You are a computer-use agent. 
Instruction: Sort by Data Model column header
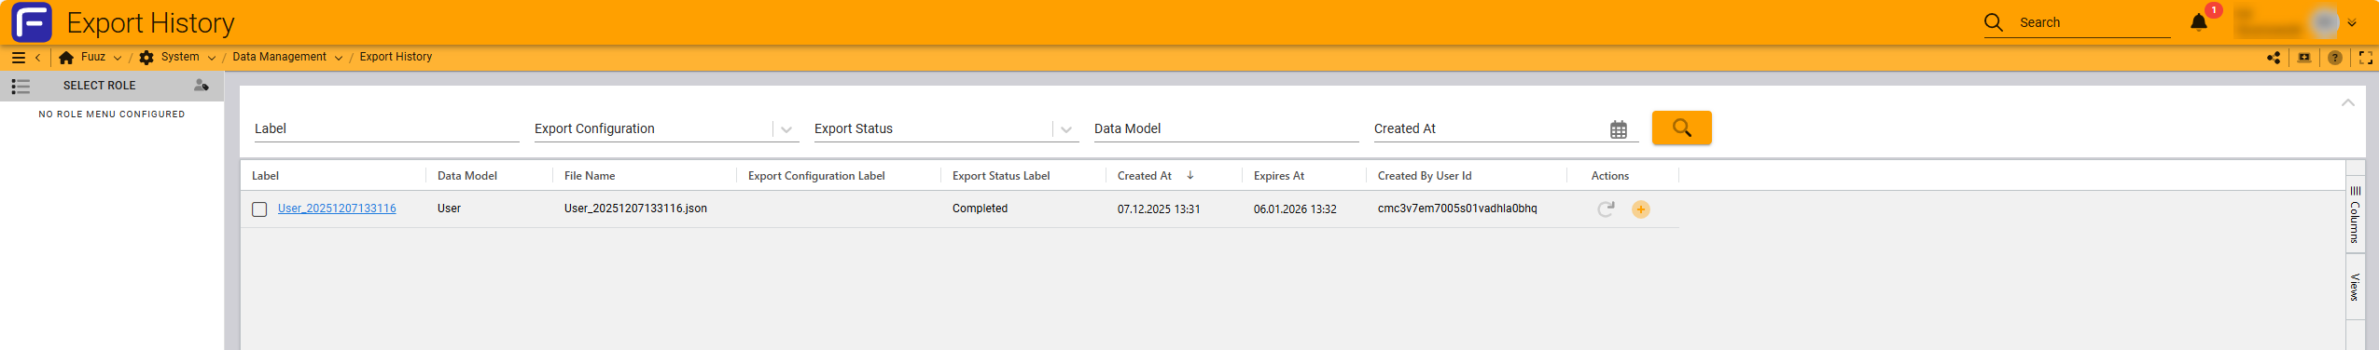[x=467, y=176]
